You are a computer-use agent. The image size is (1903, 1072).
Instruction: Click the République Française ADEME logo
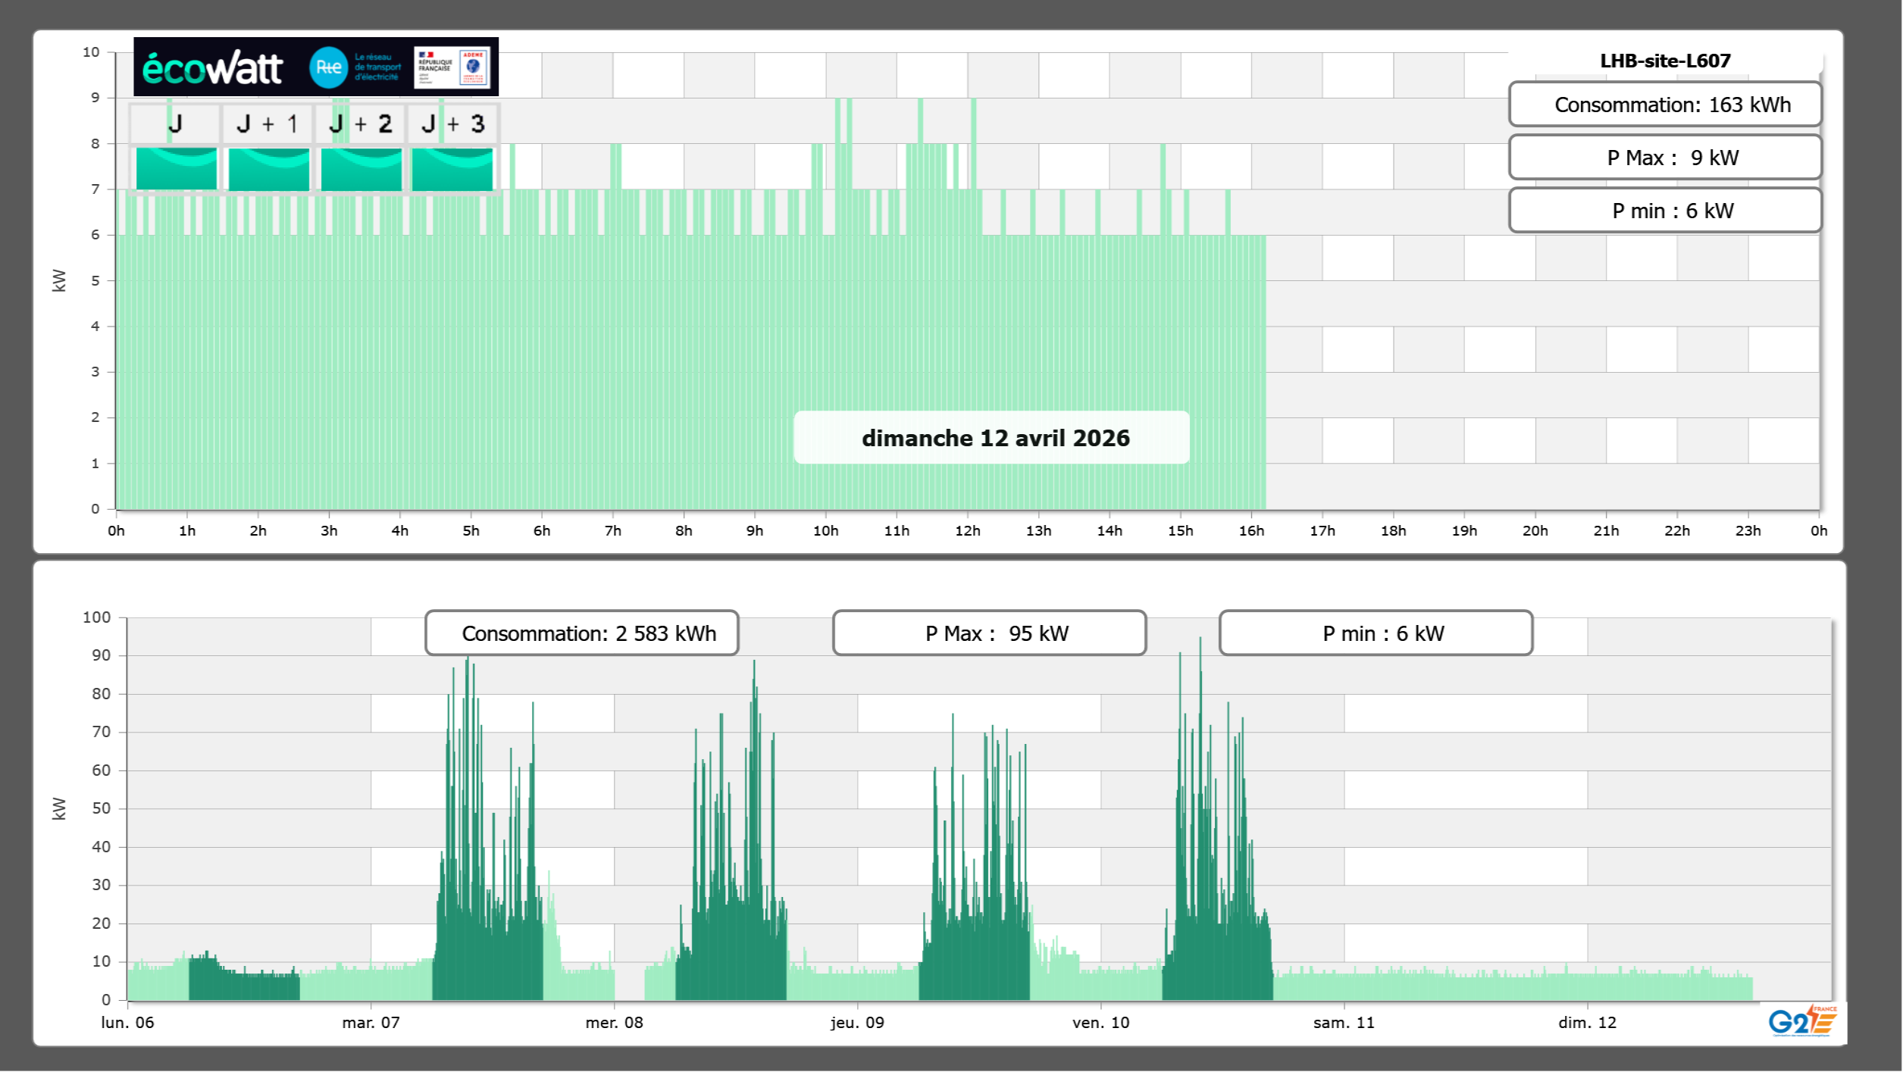click(x=452, y=67)
